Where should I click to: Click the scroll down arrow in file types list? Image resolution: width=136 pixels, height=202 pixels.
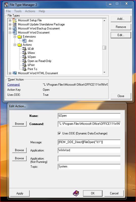click(x=104, y=72)
